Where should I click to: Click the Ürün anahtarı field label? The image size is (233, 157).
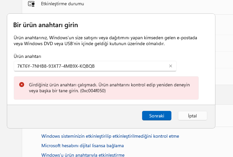pyautogui.click(x=27, y=56)
